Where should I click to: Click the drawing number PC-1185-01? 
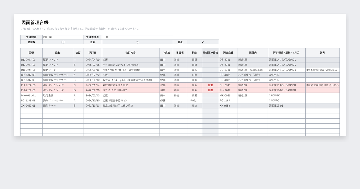coord(31,100)
